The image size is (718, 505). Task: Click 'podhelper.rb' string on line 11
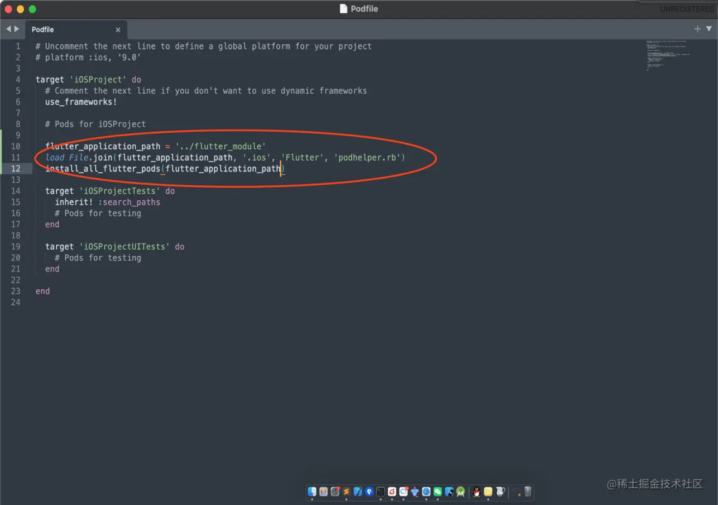click(370, 157)
